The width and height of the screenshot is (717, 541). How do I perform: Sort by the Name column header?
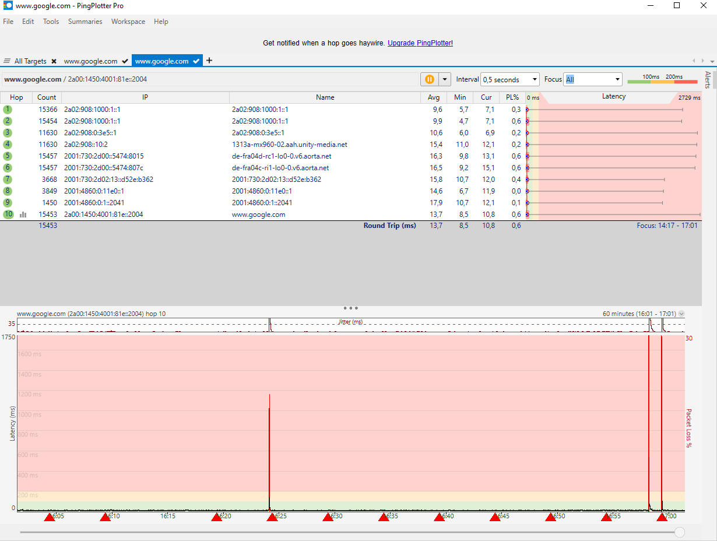[x=325, y=97]
